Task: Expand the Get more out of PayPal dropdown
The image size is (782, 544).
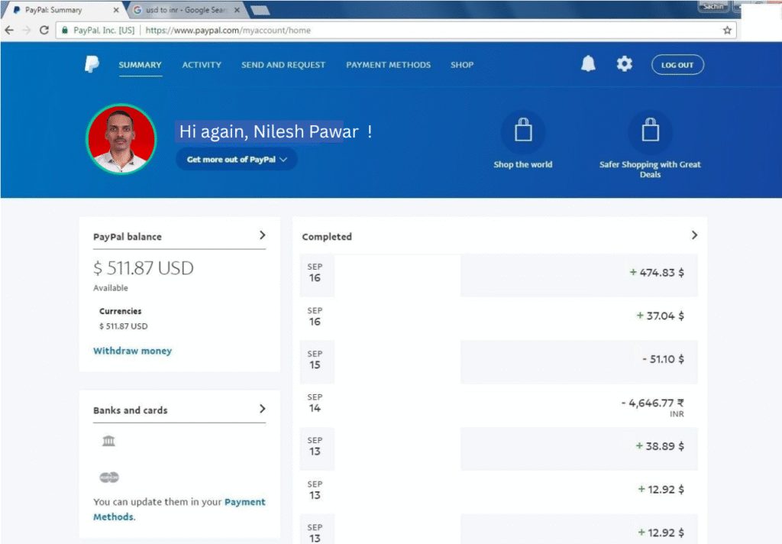Action: (237, 160)
